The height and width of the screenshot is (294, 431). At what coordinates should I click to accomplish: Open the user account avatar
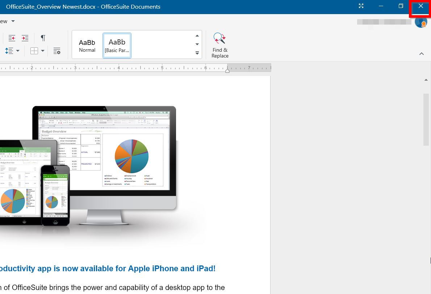coord(421,22)
